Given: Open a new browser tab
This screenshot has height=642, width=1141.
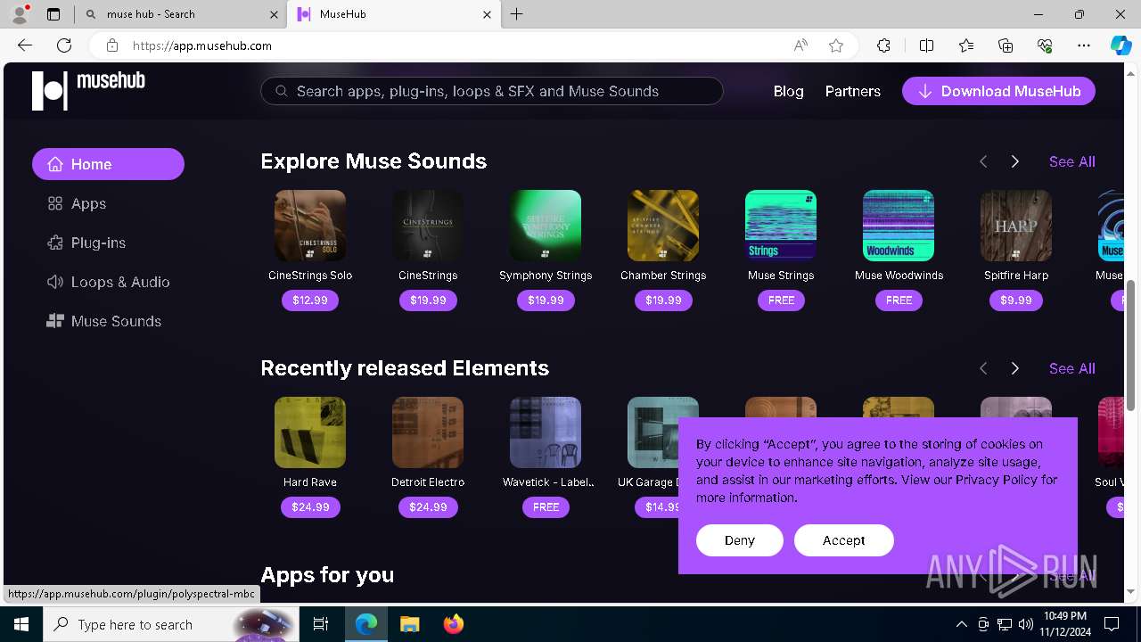Looking at the screenshot, I should [x=517, y=14].
